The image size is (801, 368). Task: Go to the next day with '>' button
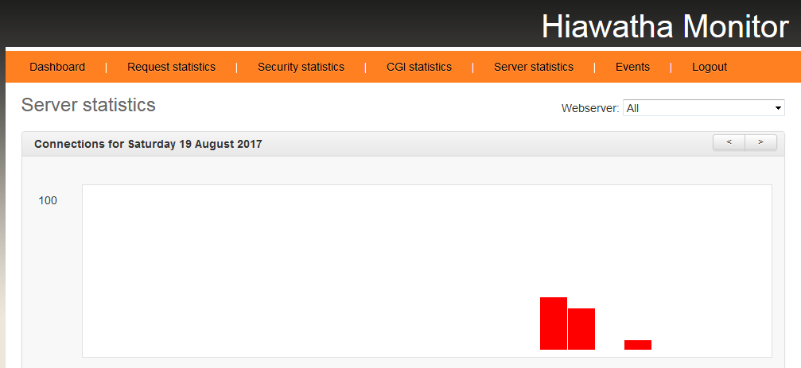(760, 142)
